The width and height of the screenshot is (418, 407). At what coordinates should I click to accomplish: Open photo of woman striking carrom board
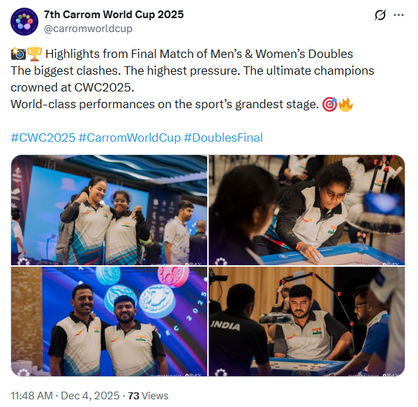tap(306, 210)
